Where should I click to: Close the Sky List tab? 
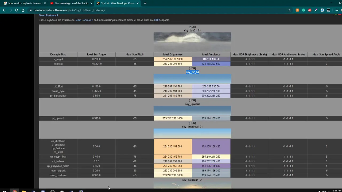click(x=138, y=3)
